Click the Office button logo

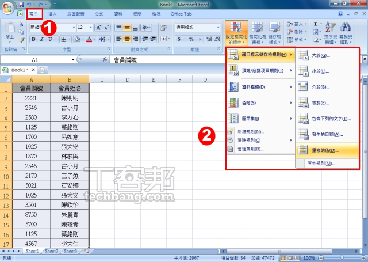[x=7, y=7]
